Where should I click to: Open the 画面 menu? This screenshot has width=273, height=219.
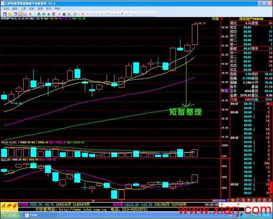coord(15,8)
